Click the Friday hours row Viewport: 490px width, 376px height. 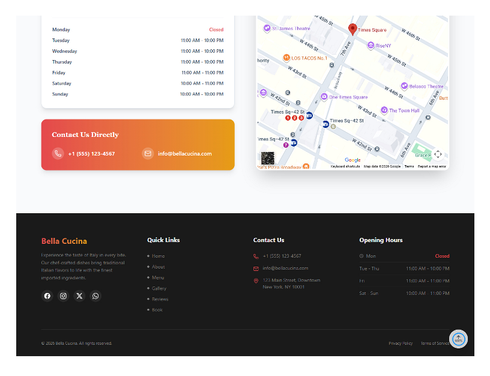[x=138, y=73]
